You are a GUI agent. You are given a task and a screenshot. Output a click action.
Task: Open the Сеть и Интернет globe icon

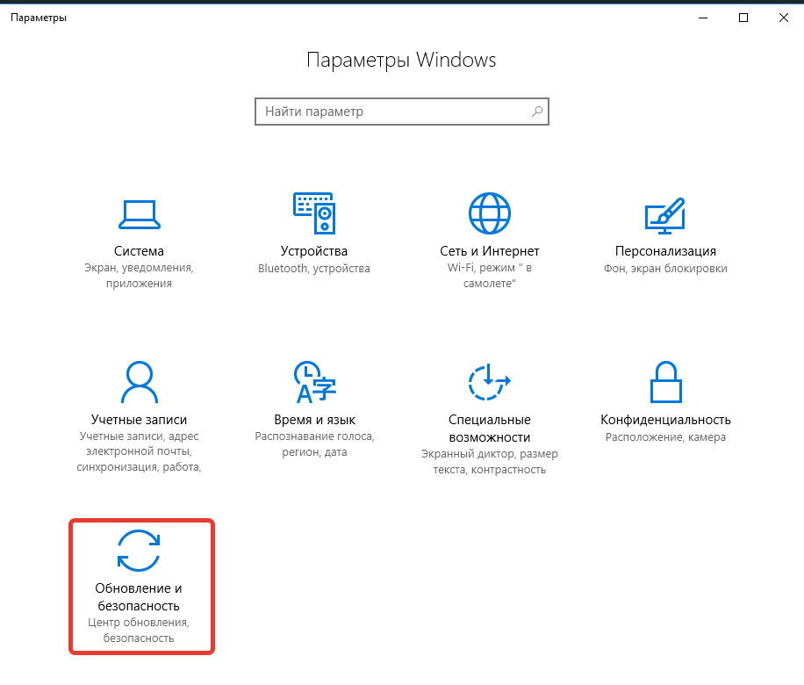coord(489,213)
